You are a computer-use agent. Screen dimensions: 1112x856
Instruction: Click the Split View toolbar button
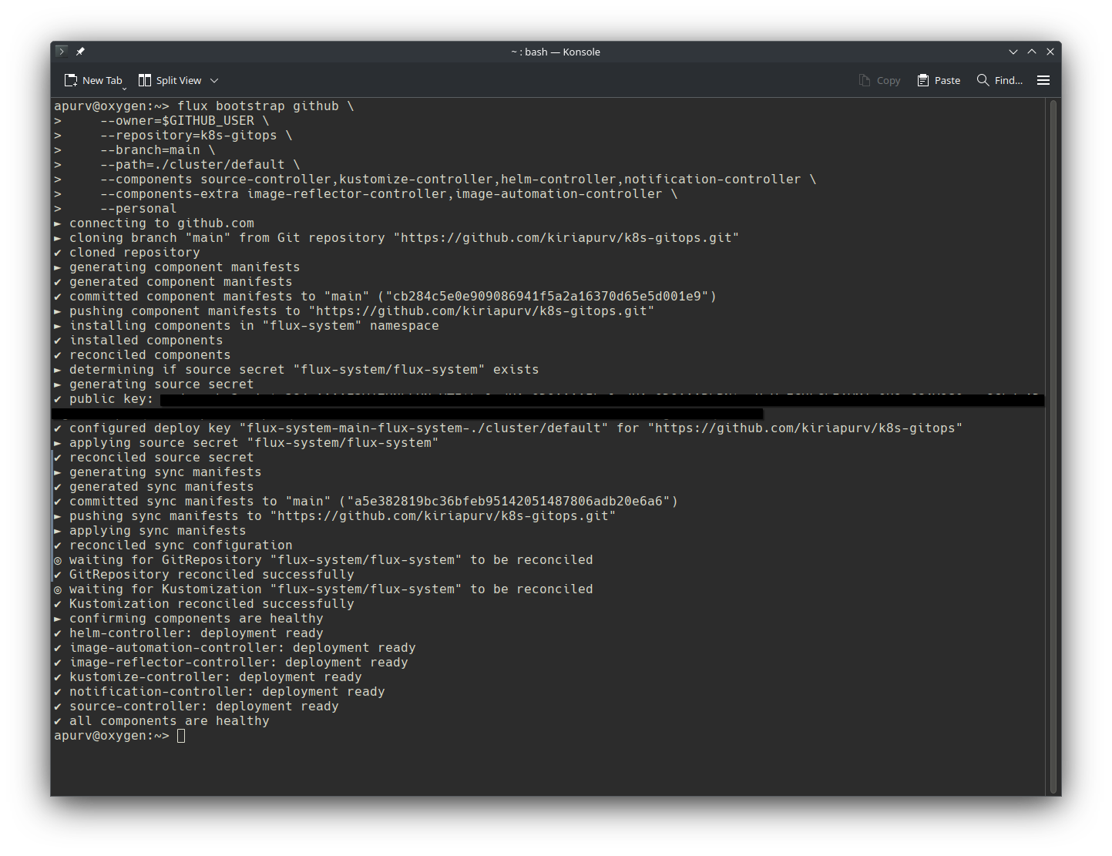pos(170,80)
